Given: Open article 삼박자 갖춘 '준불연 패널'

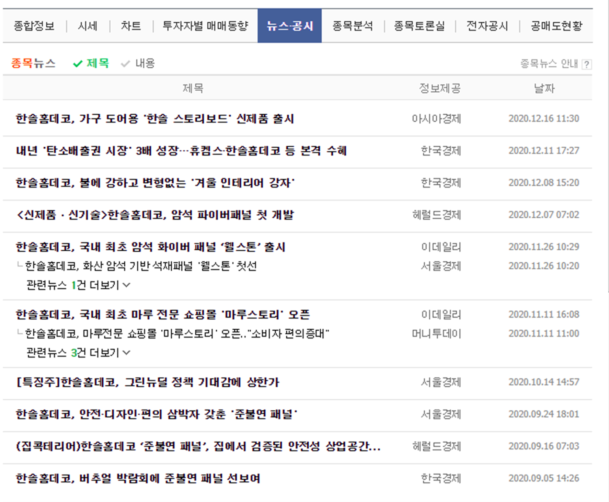Looking at the screenshot, I should click(156, 414).
